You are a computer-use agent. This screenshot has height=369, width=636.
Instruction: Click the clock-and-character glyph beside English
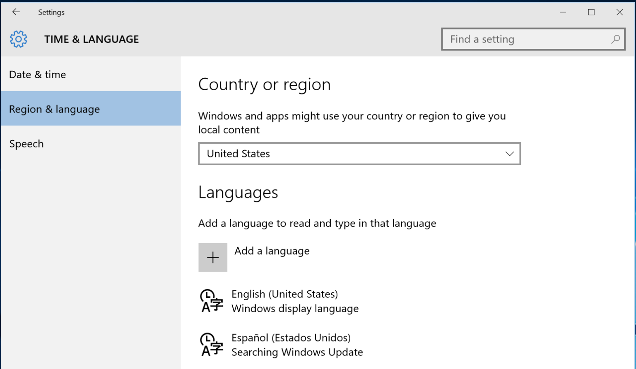click(x=211, y=301)
